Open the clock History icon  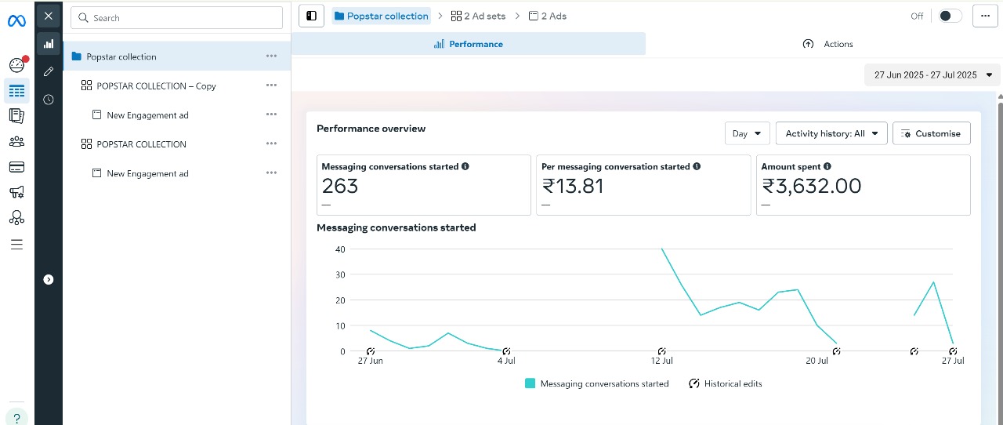[x=49, y=100]
